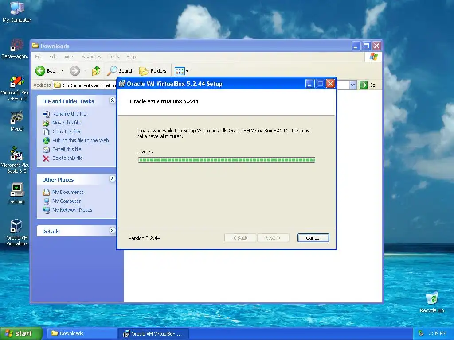Open Help menu in Downloads window
Image resolution: width=454 pixels, height=340 pixels.
click(x=131, y=57)
